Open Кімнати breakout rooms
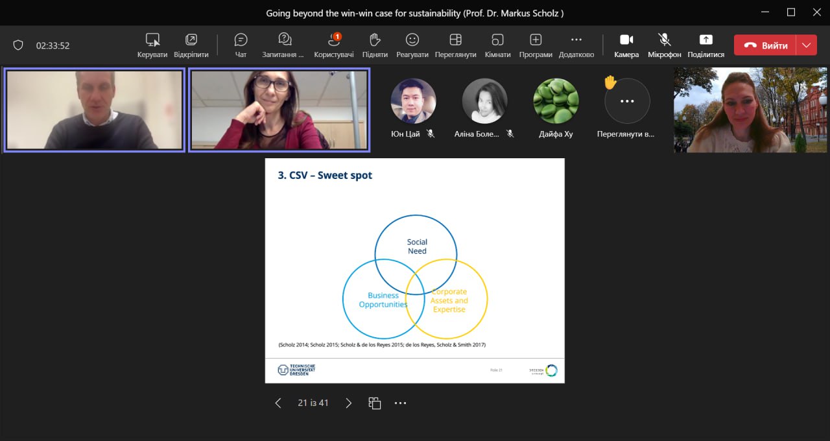The height and width of the screenshot is (441, 830). point(497,45)
